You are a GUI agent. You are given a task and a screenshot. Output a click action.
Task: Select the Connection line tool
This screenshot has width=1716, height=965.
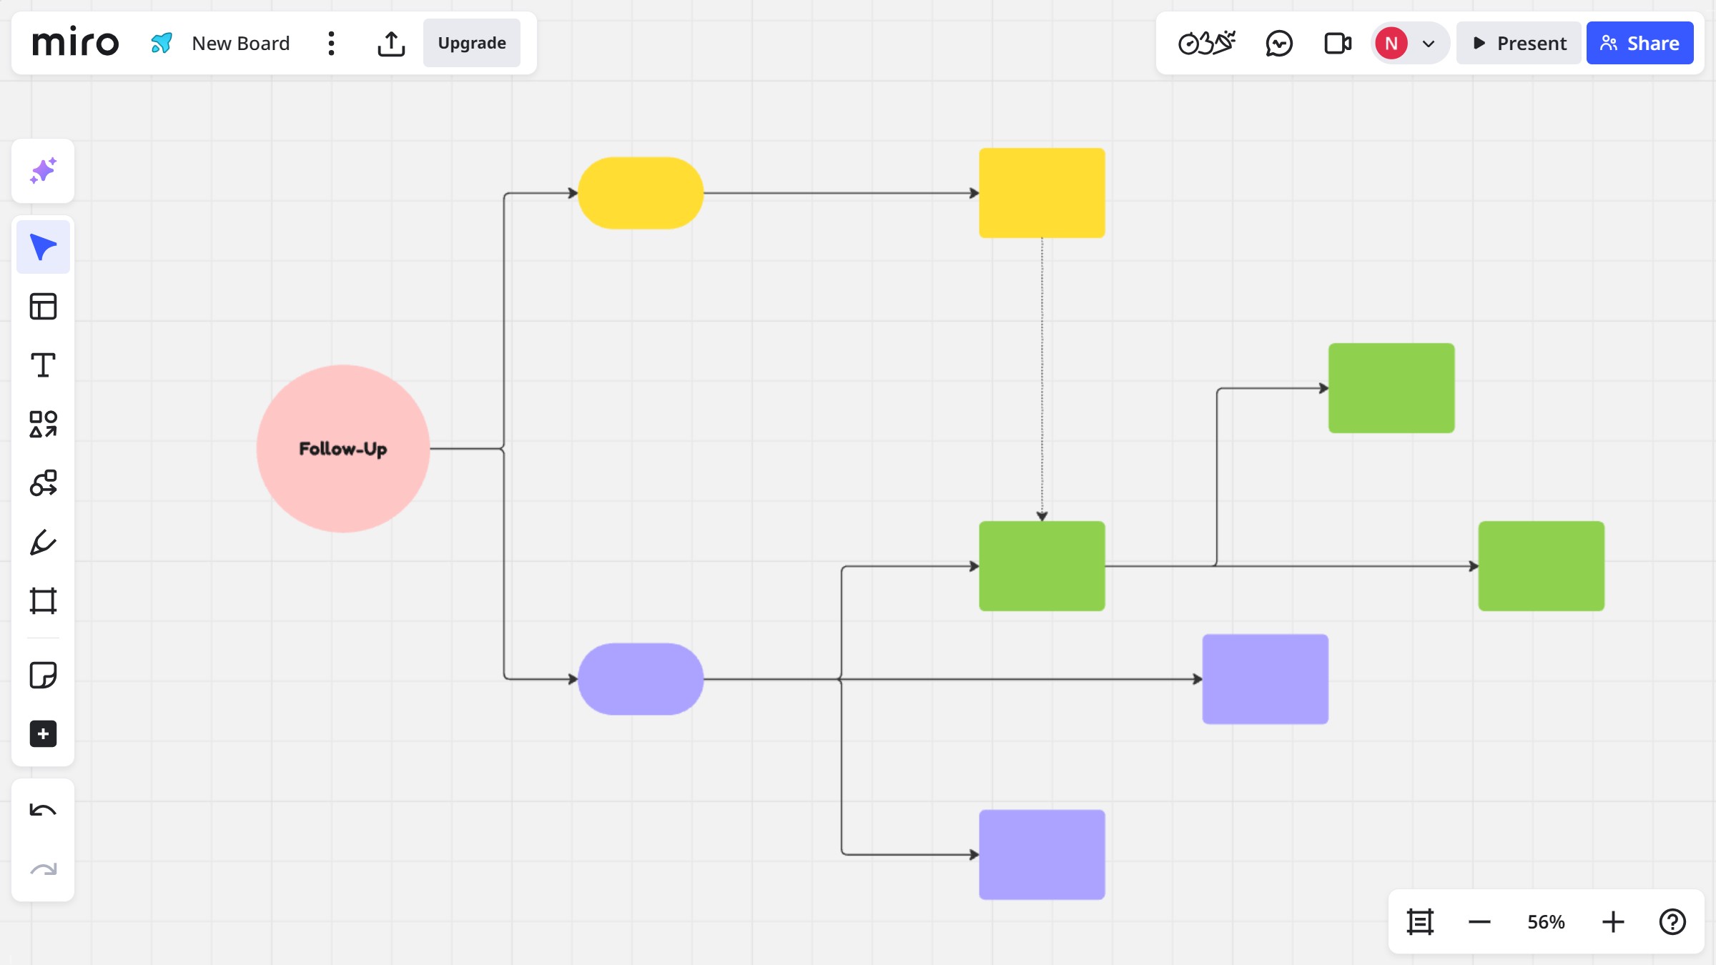[43, 482]
